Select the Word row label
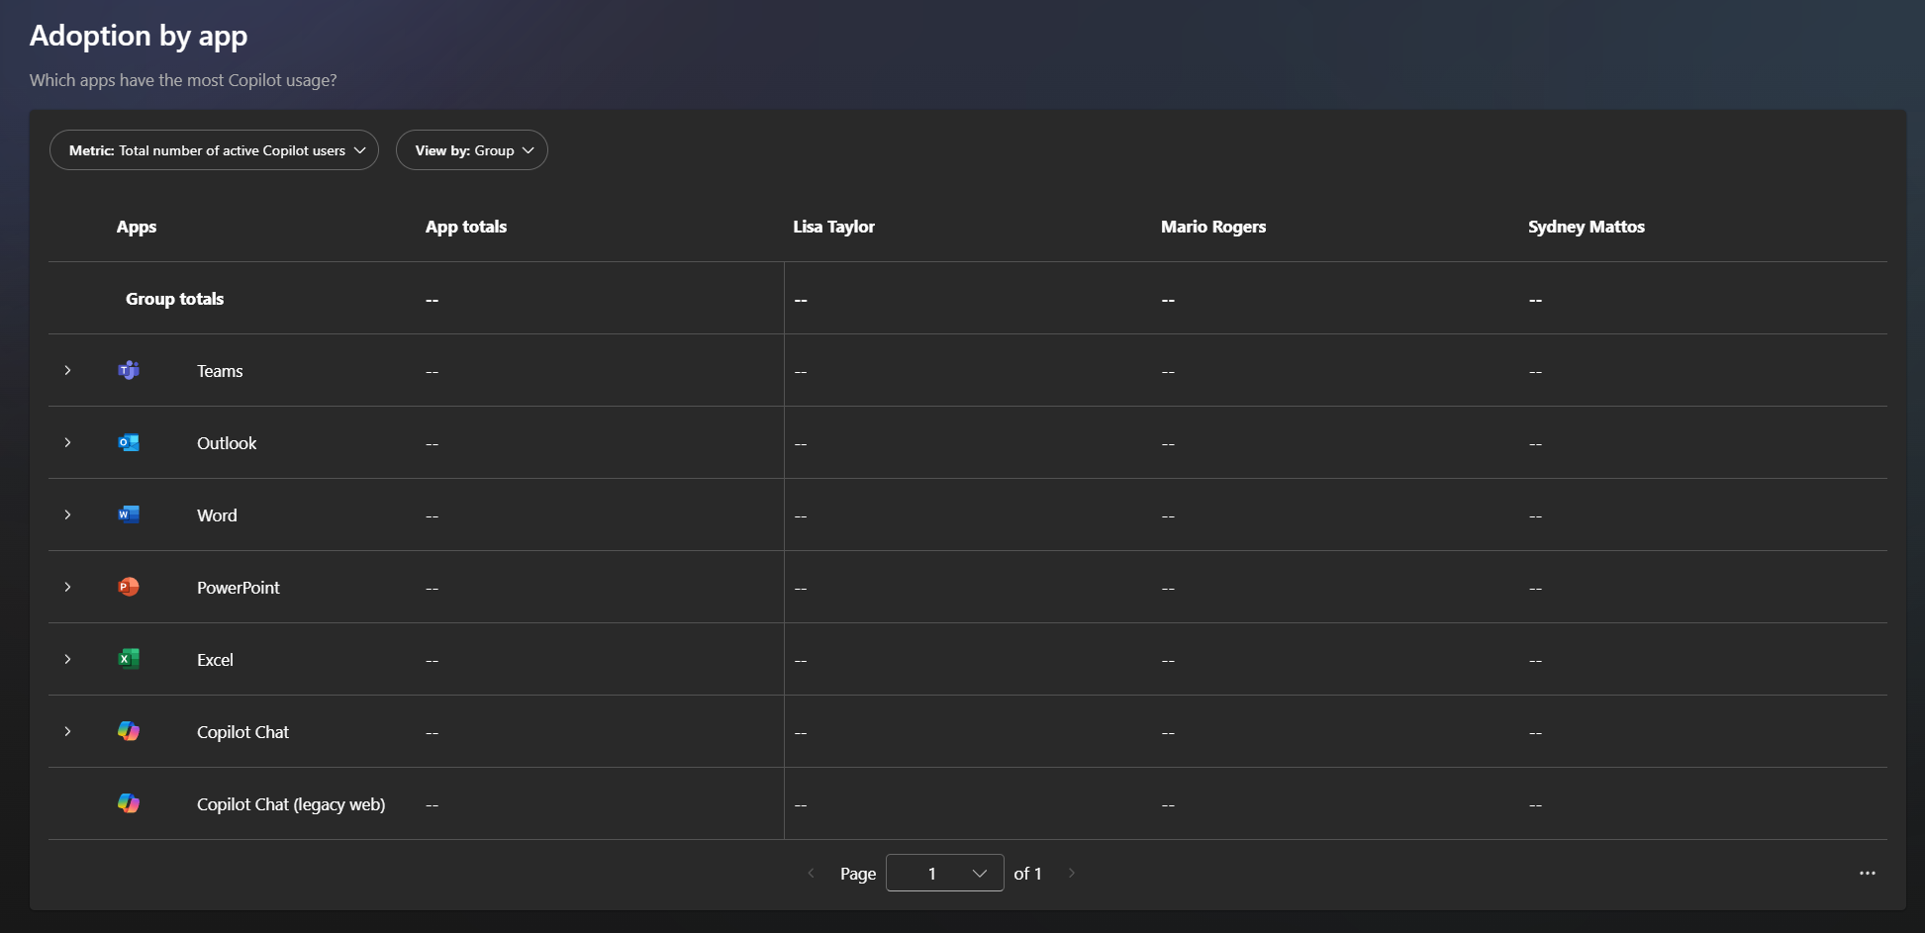Viewport: 1925px width, 933px height. click(217, 515)
